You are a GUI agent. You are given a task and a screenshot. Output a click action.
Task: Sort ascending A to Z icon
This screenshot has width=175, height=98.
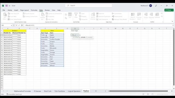(x=66, y=14)
